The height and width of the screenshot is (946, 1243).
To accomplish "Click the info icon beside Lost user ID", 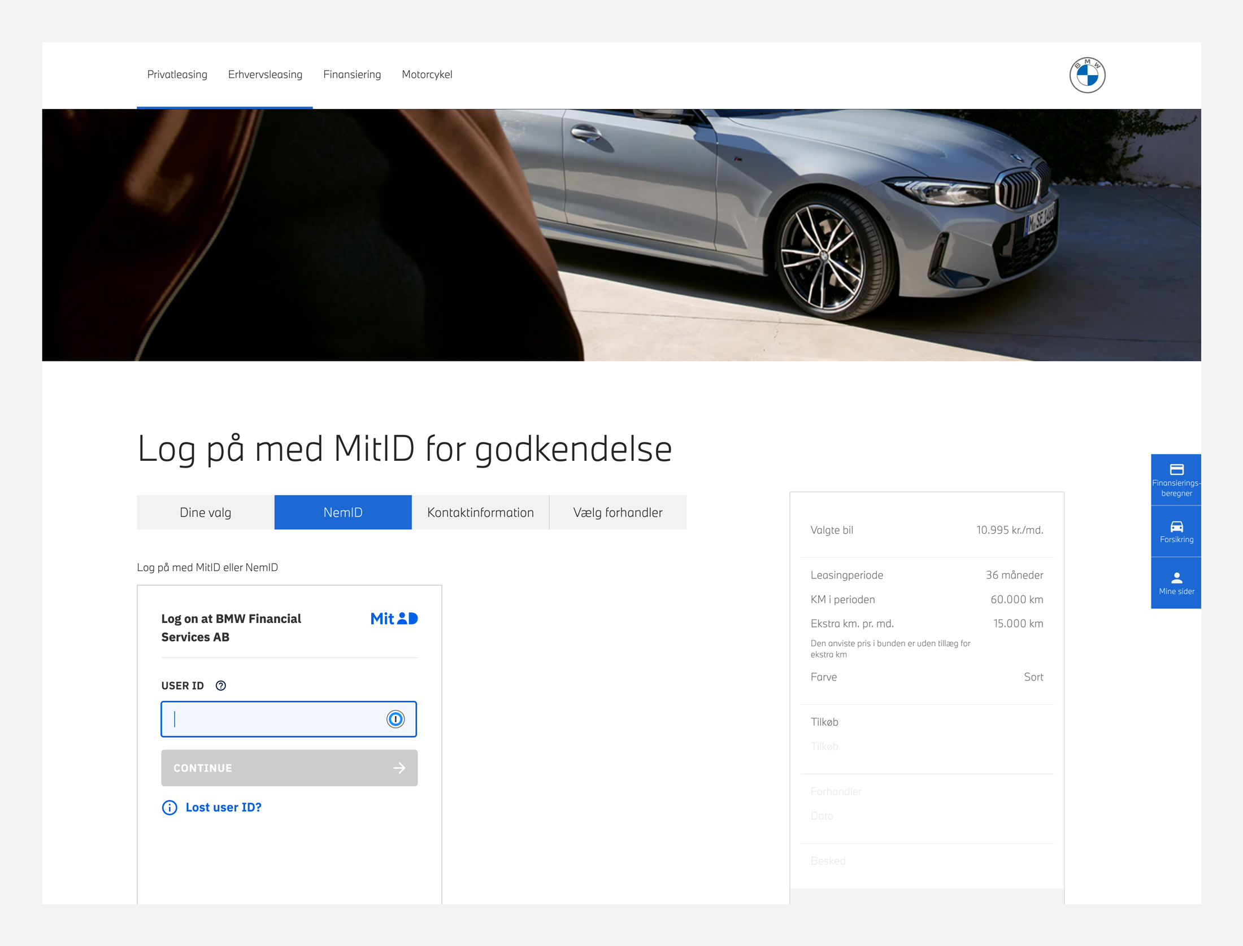I will click(x=169, y=808).
